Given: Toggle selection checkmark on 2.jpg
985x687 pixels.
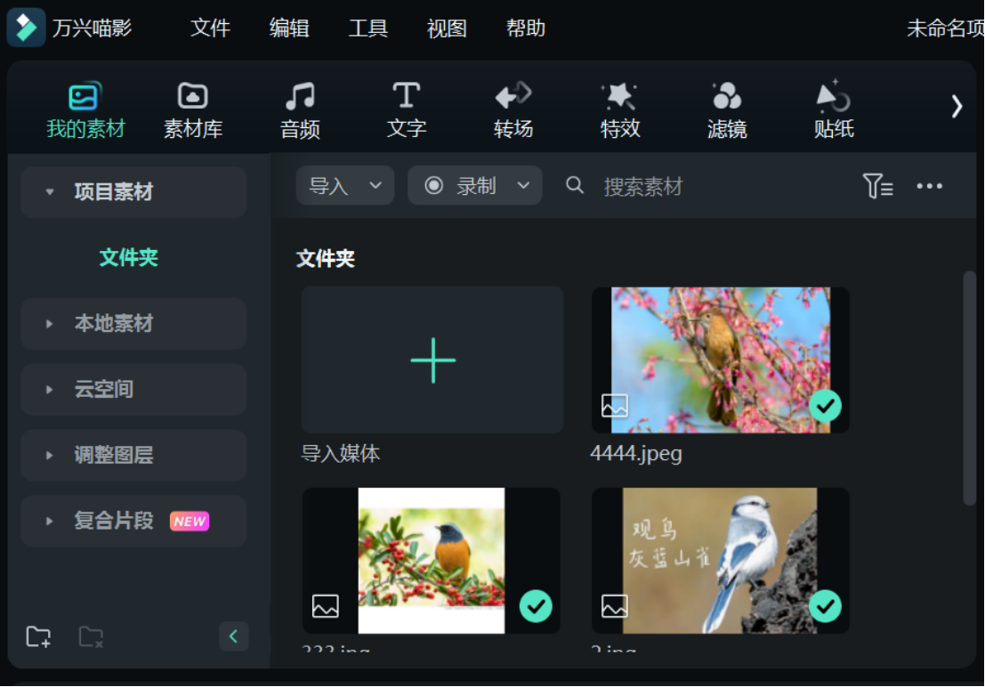Looking at the screenshot, I should (x=826, y=606).
